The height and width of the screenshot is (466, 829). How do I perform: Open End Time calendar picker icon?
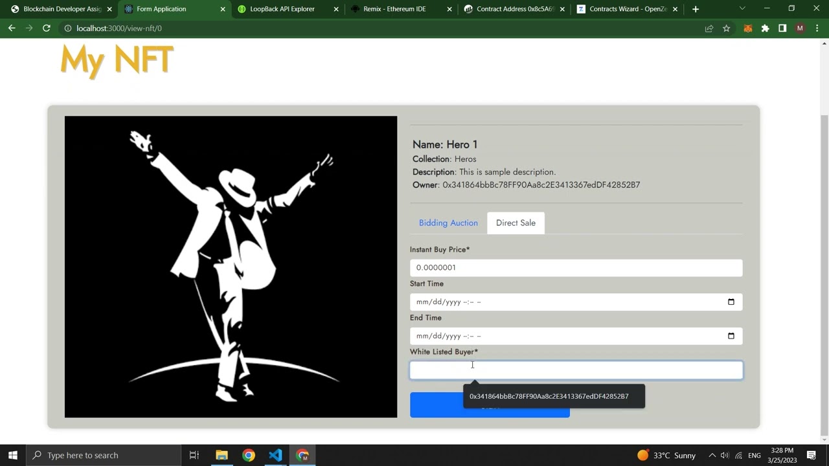click(x=731, y=336)
